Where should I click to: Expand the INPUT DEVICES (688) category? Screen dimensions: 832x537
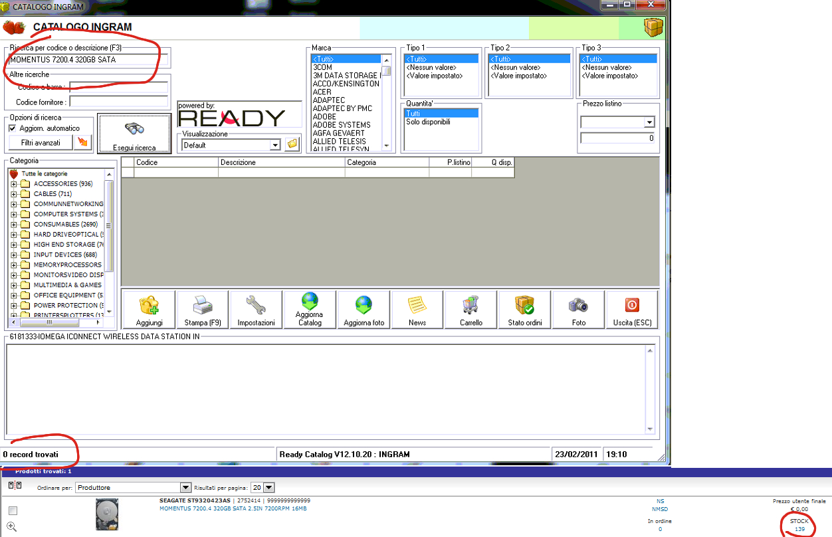pyautogui.click(x=14, y=255)
